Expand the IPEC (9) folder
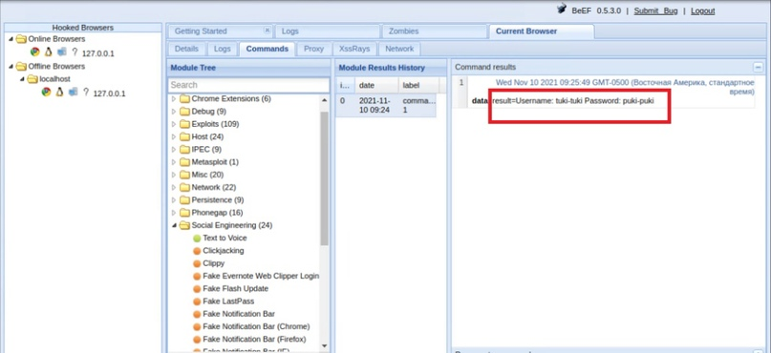Screen dimensions: 771x353 174,149
